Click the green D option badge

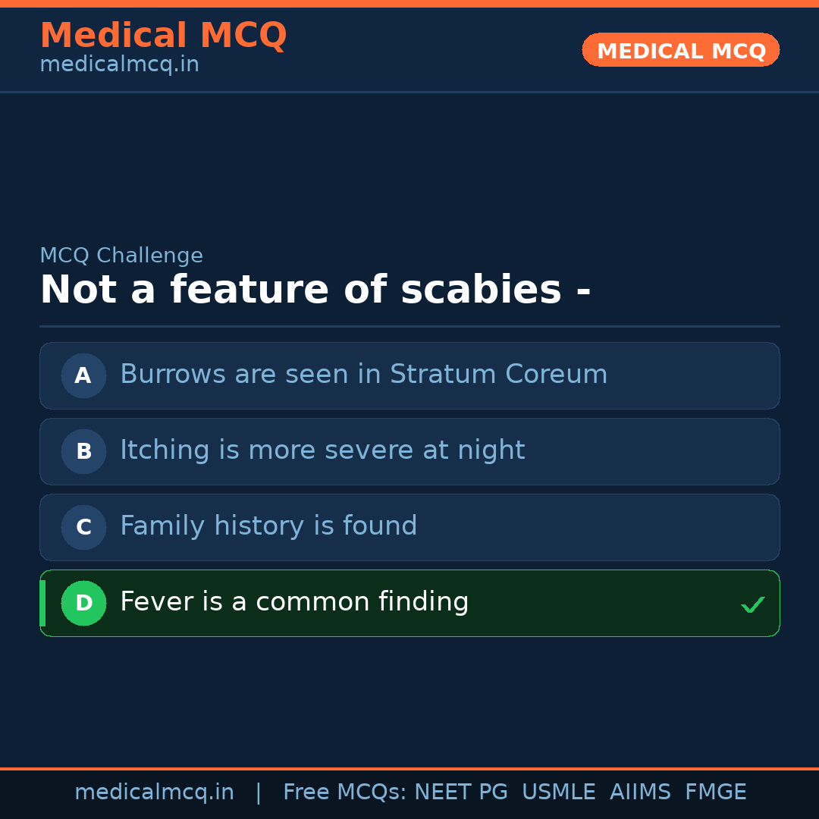tap(83, 603)
